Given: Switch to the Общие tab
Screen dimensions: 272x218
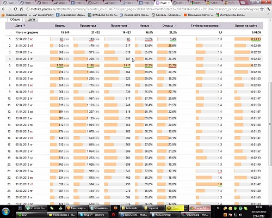Looking at the screenshot, I should (15, 20).
